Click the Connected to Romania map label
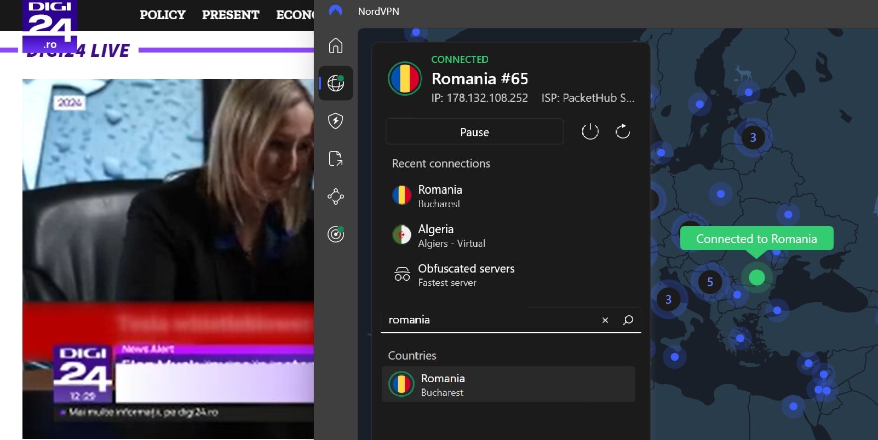 tap(756, 239)
